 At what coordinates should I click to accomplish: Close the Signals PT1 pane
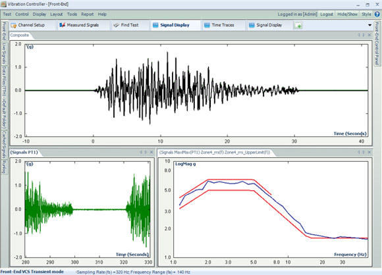[151, 152]
